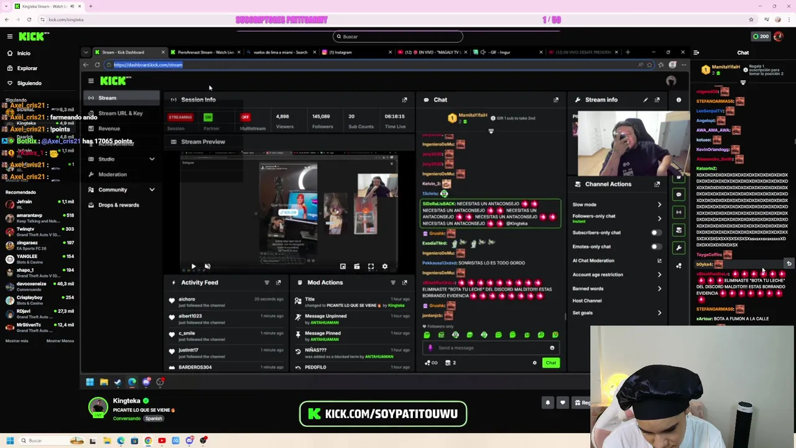
Task: Go to Inicio in Kick sidebar
Action: pos(24,53)
